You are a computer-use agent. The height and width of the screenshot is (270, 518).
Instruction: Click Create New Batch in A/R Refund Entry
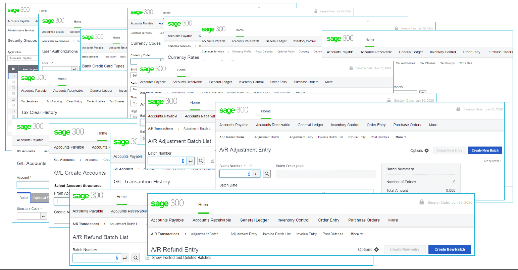[x=450, y=250]
